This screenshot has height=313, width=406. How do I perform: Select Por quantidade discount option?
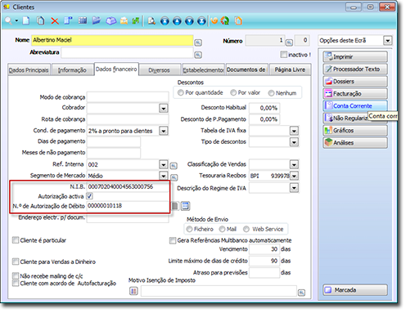180,93
